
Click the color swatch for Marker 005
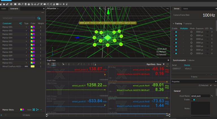33,41
